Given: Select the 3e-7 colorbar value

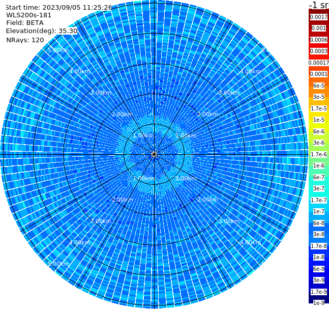Looking at the screenshot, I should (319, 188).
